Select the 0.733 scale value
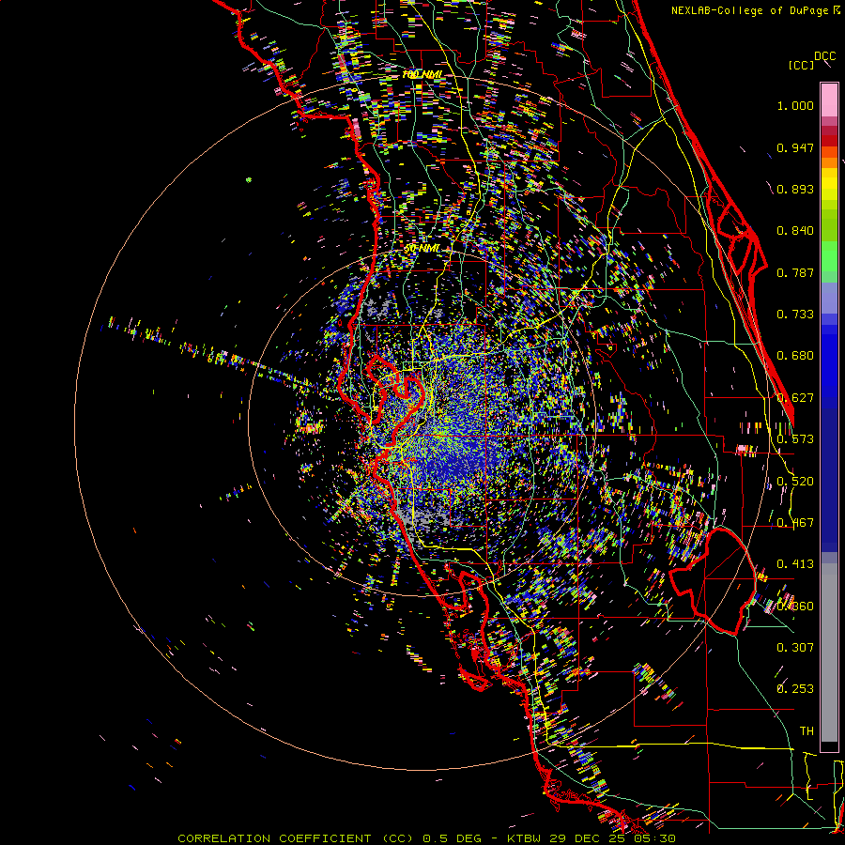The width and height of the screenshot is (845, 845). click(x=795, y=315)
